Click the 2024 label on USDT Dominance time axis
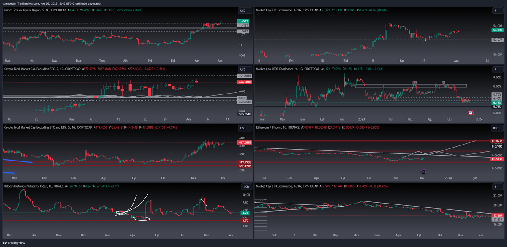Screen dimensions: 507x247 479,119
